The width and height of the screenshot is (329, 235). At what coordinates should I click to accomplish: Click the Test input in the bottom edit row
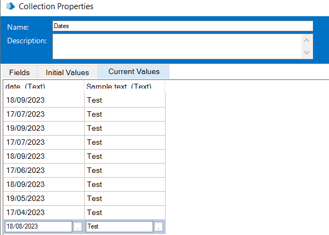119,227
